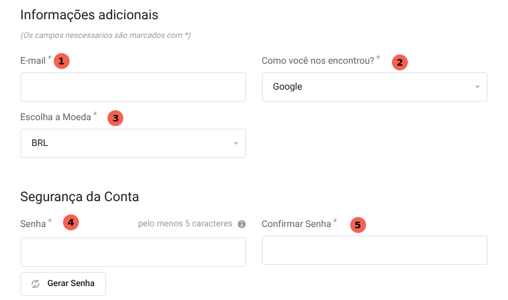Focus the E-mail input field
The height and width of the screenshot is (300, 508).
coord(133,87)
